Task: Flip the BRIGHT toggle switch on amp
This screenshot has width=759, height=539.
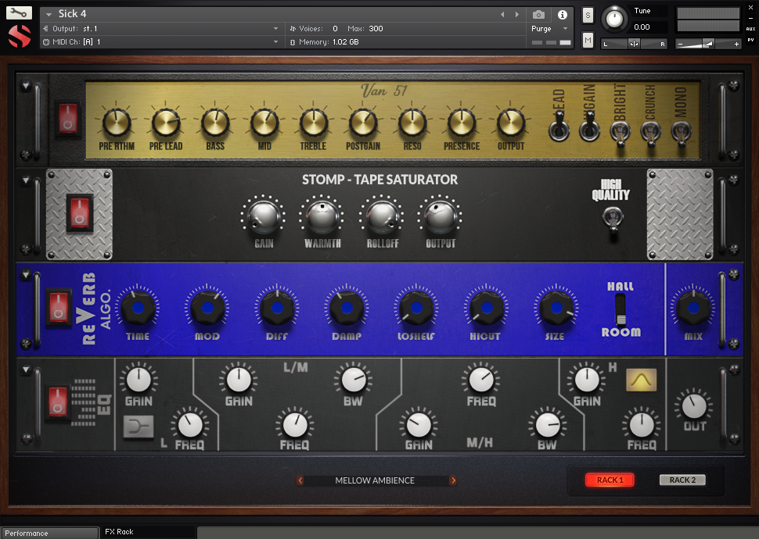Action: tap(620, 133)
